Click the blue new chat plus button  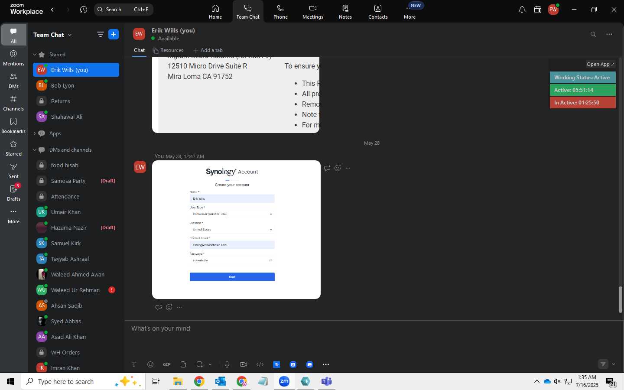pyautogui.click(x=114, y=34)
